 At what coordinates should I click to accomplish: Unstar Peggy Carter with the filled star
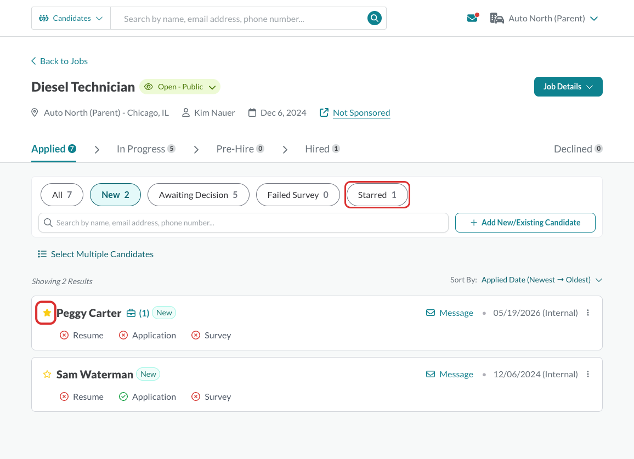pos(47,313)
